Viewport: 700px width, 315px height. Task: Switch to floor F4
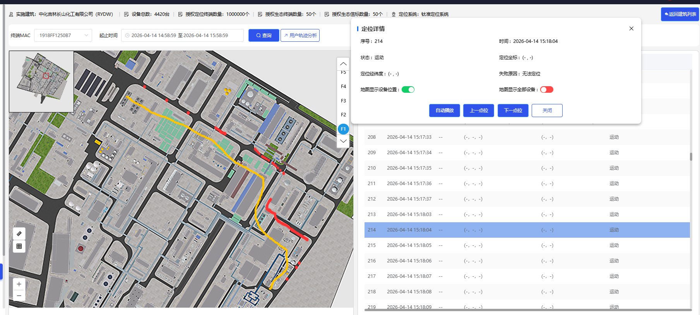click(343, 87)
